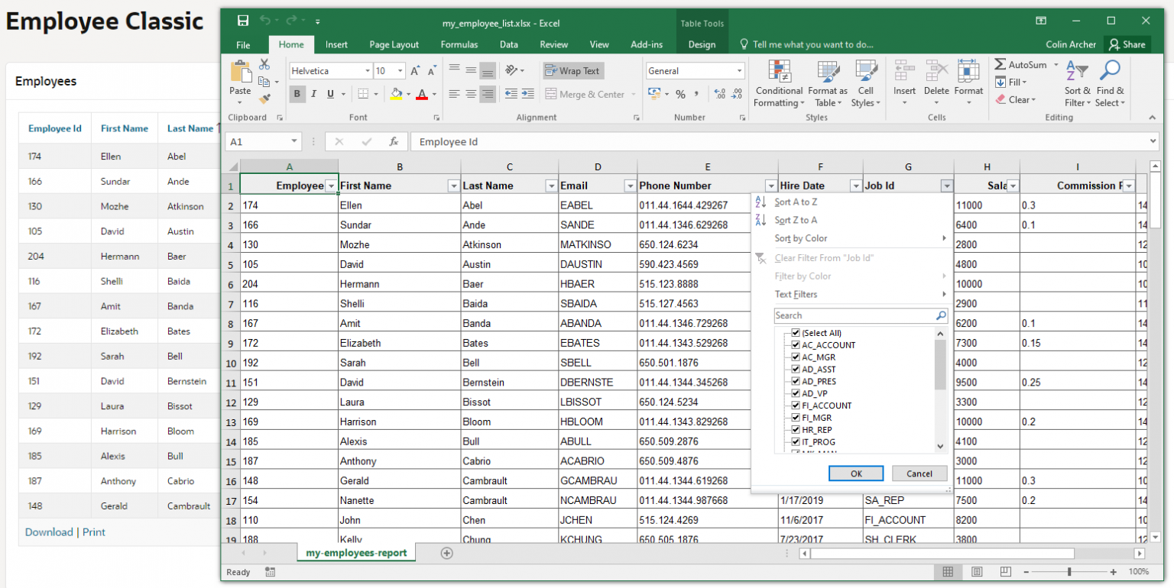The height and width of the screenshot is (588, 1174).
Task: Open Find & Select
Action: 1110,84
